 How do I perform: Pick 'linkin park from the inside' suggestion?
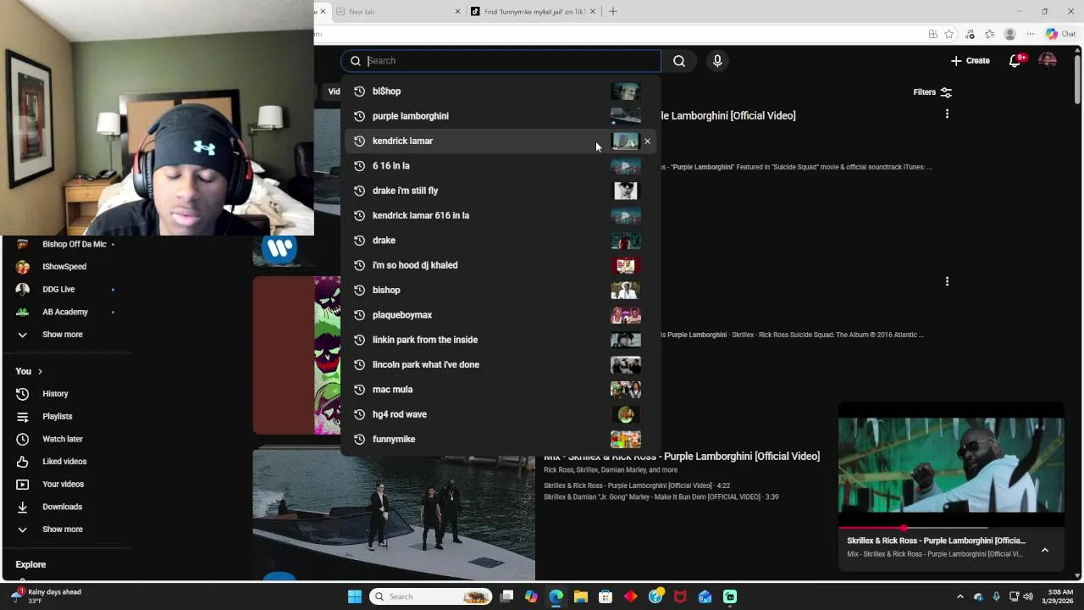[x=500, y=340]
